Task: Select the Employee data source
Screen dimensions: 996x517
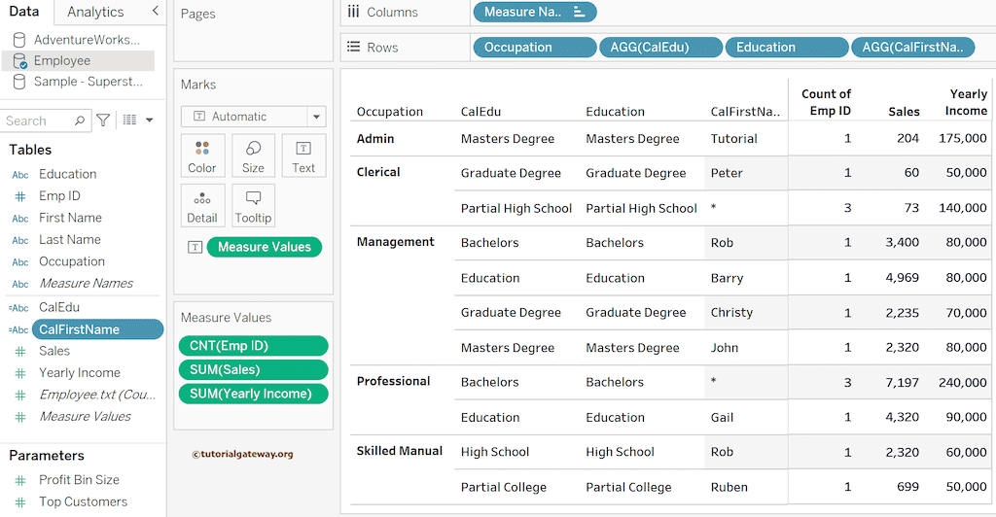Action: (x=62, y=60)
